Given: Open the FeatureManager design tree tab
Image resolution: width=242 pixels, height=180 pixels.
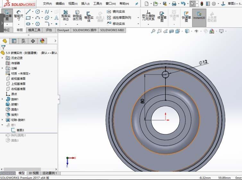Looking at the screenshot, I should tap(4, 41).
